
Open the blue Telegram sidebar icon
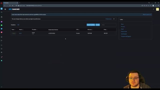click(1, 29)
